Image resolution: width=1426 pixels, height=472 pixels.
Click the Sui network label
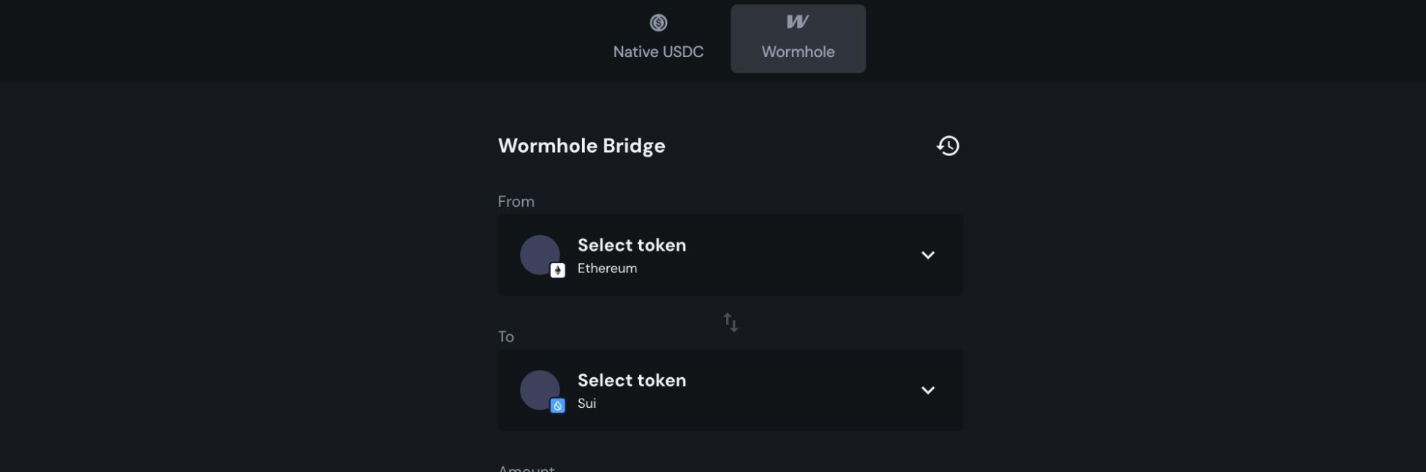point(586,404)
